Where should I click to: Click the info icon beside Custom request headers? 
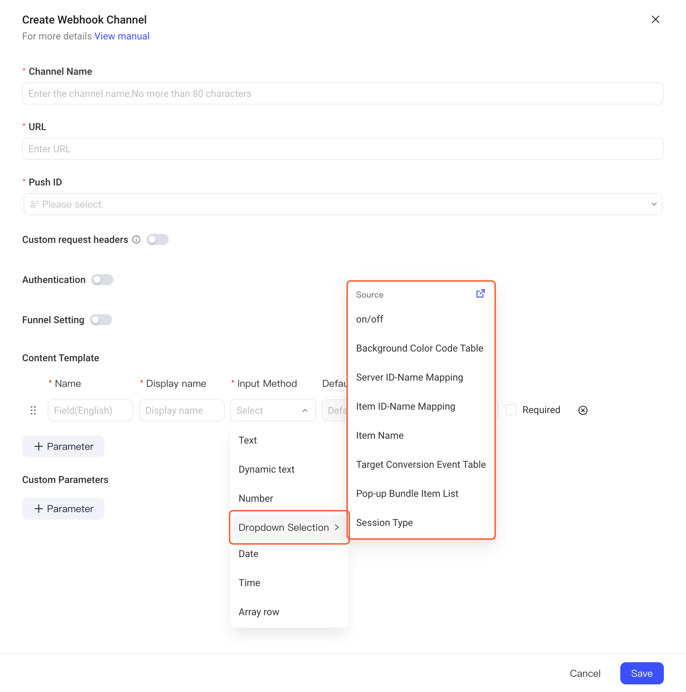coord(136,240)
